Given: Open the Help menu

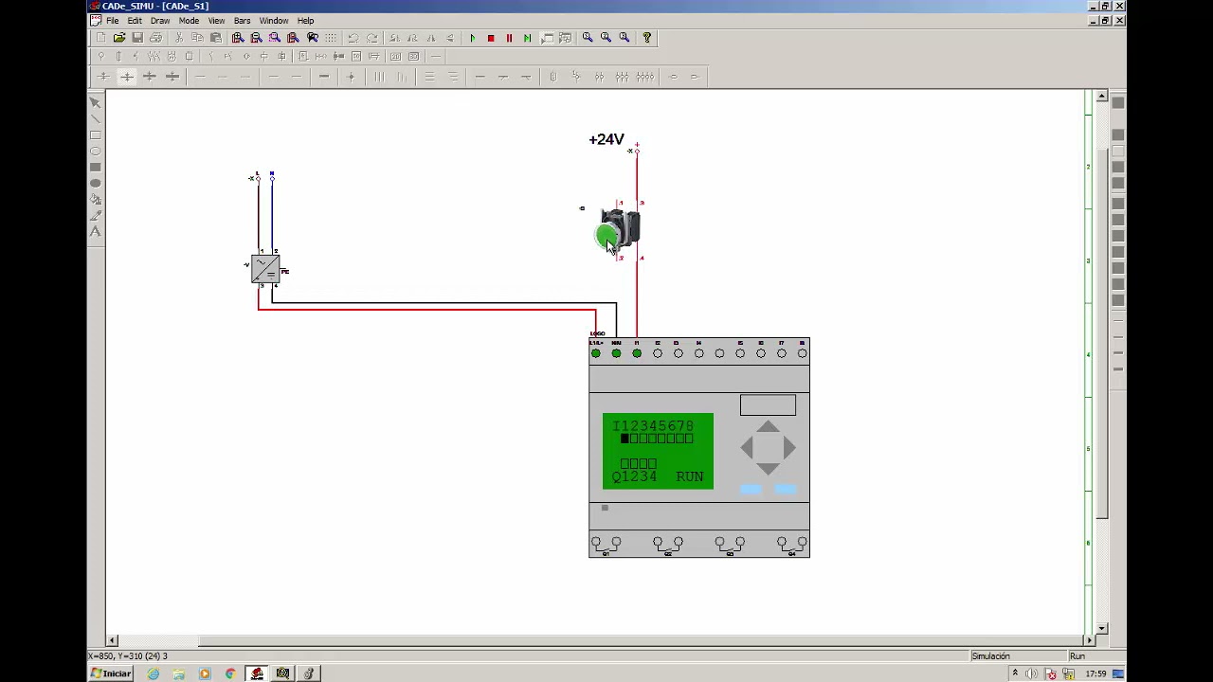Looking at the screenshot, I should click(305, 21).
